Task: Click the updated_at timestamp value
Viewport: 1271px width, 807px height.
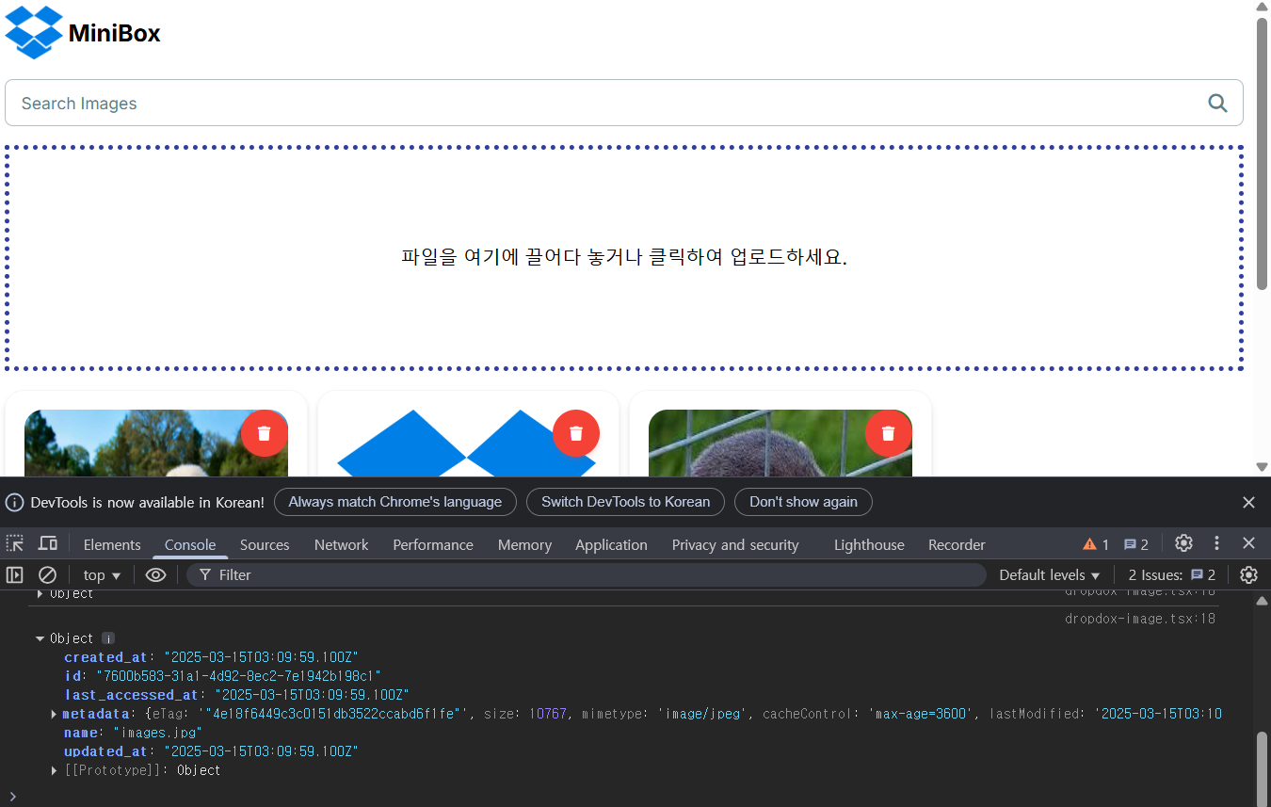Action: [262, 751]
